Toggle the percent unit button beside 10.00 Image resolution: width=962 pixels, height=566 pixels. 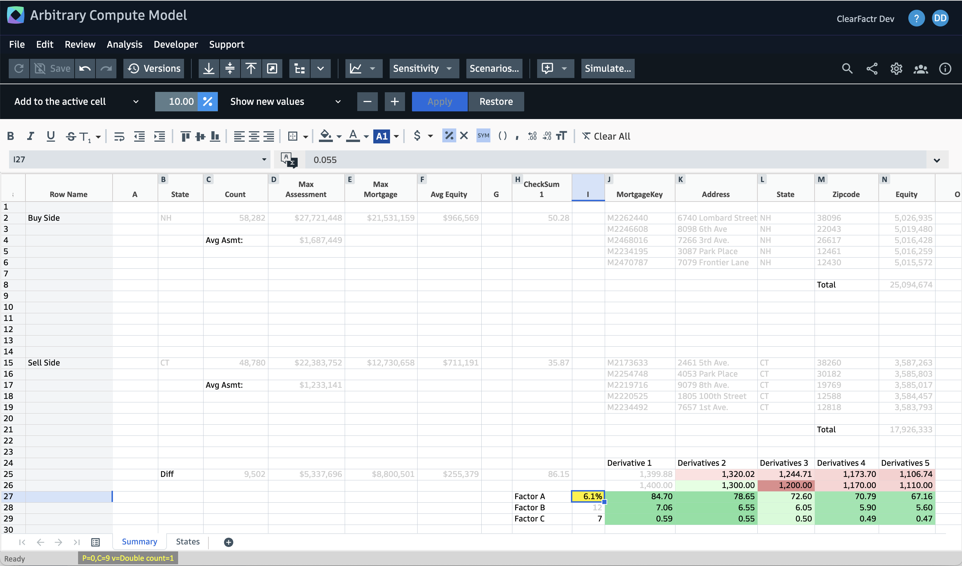click(x=207, y=101)
